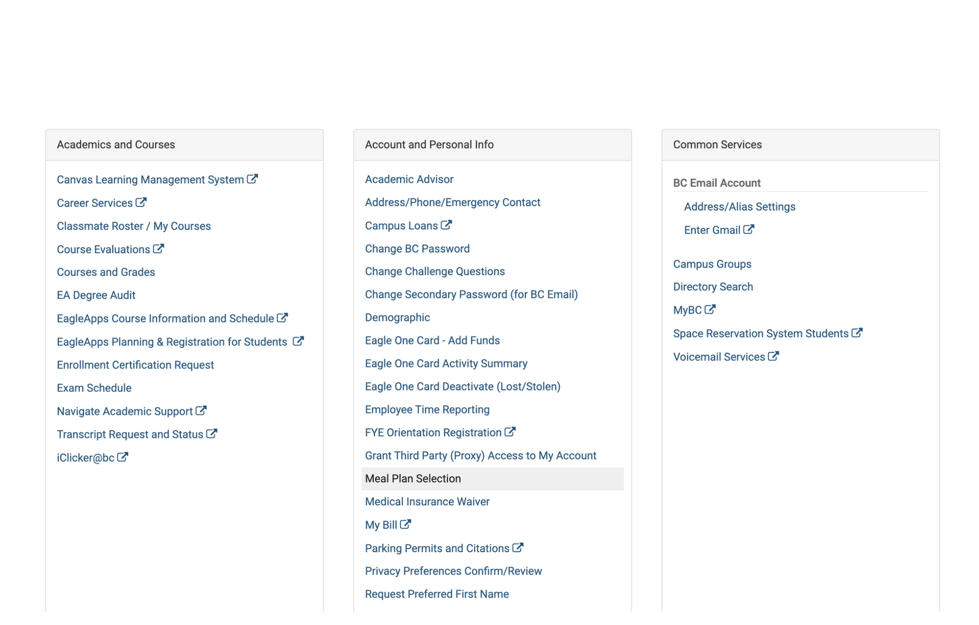The width and height of the screenshot is (979, 625).
Task: Open the Meal Plan Selection link
Action: point(413,479)
